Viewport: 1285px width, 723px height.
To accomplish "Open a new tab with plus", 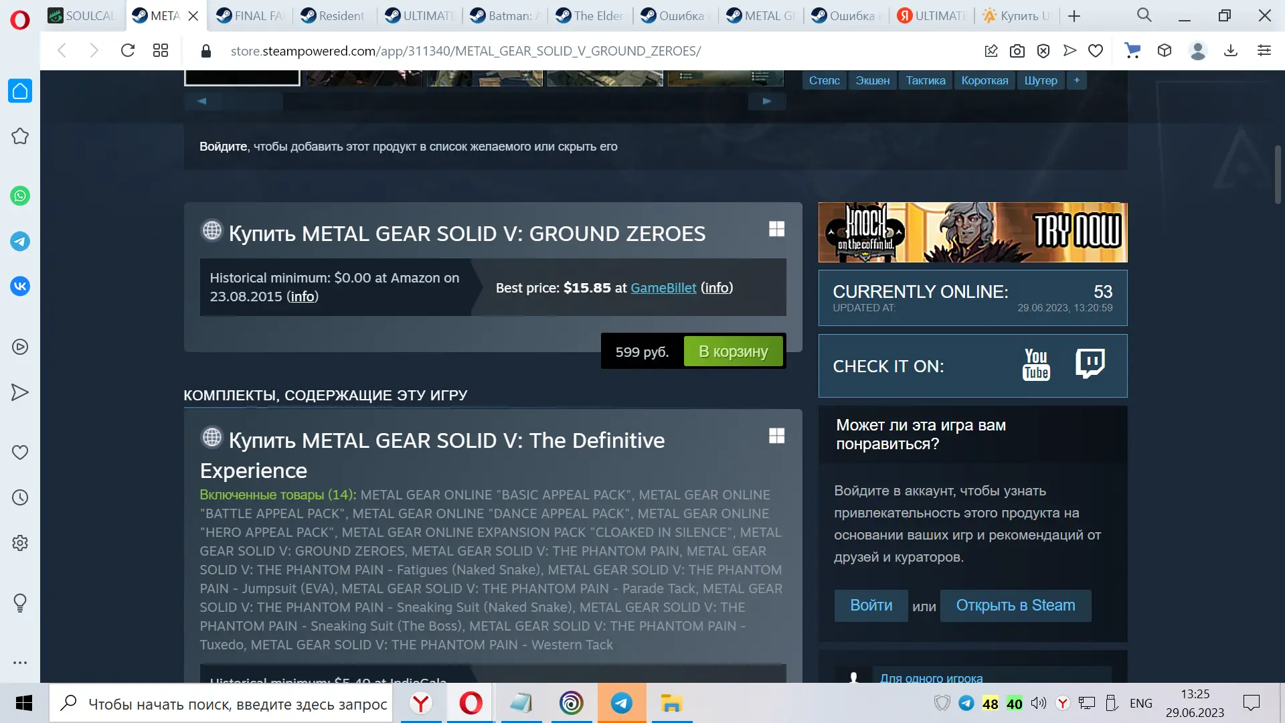I will pos(1074,16).
